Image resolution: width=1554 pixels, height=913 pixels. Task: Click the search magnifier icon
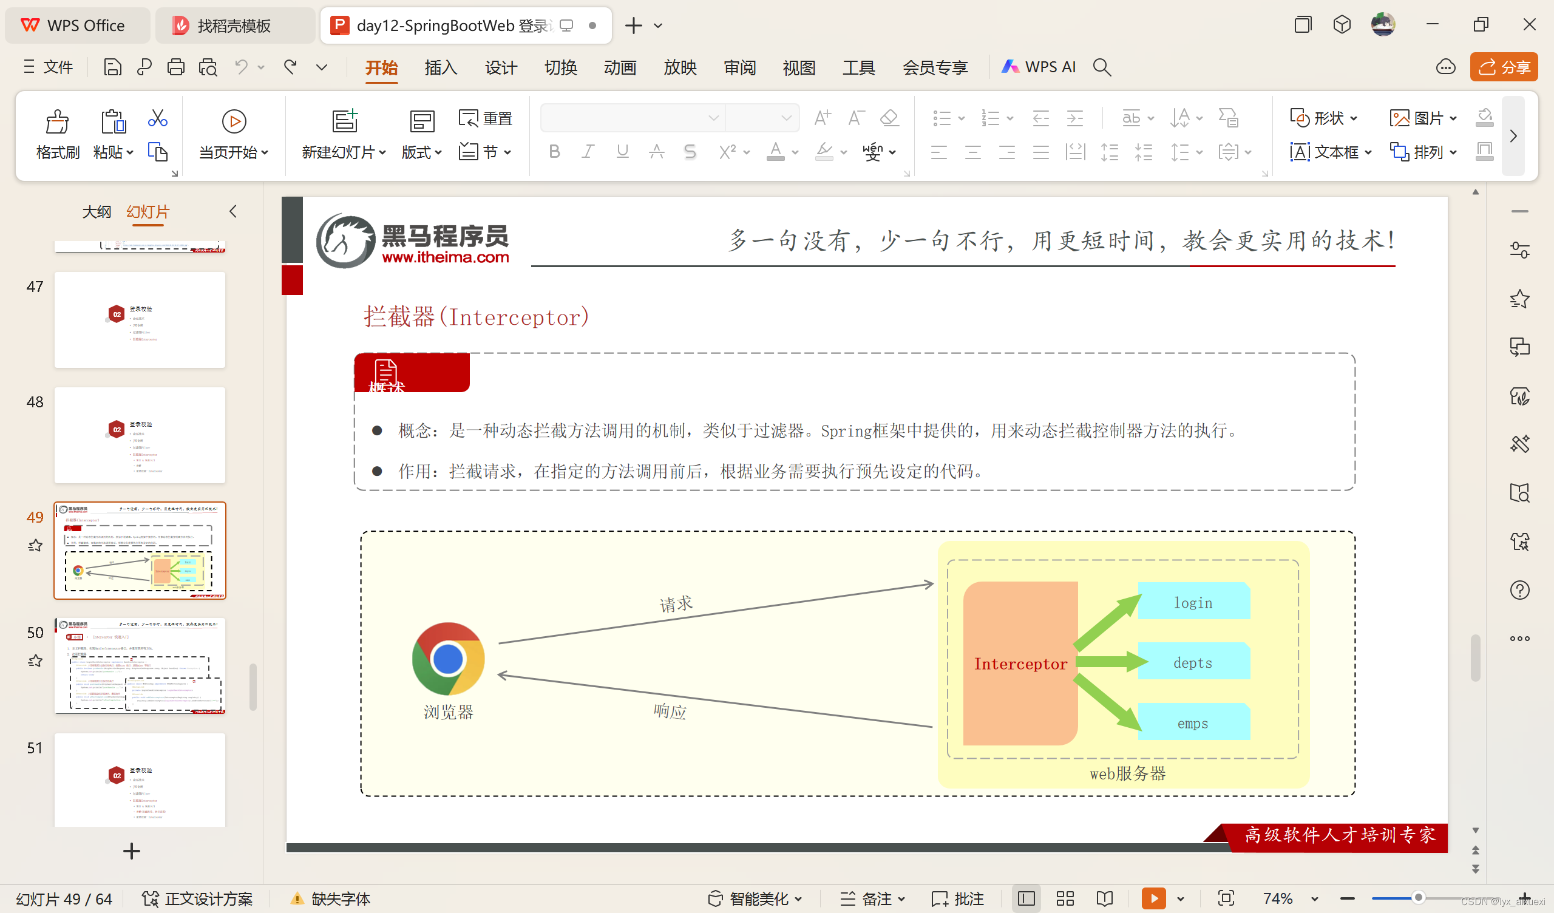[x=1101, y=67]
